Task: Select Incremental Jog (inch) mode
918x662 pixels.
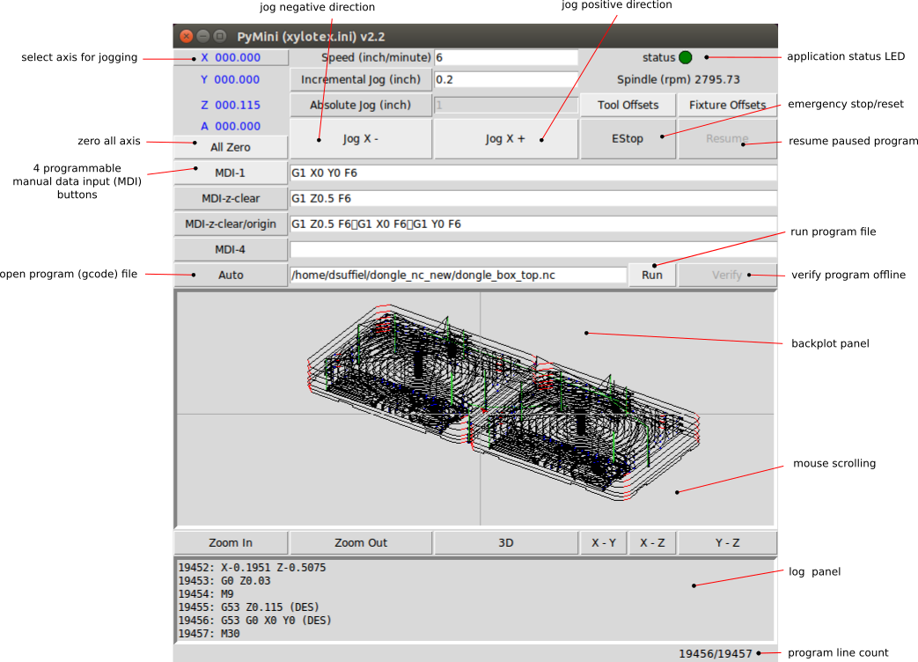Action: [361, 79]
